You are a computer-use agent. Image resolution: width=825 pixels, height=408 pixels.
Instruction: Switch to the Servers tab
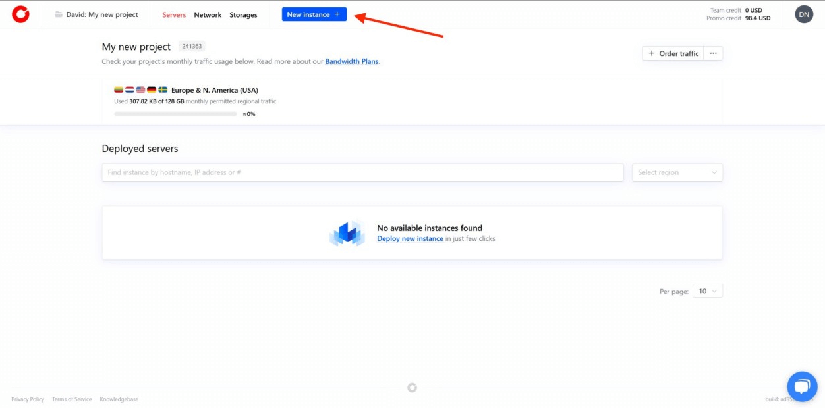(174, 14)
